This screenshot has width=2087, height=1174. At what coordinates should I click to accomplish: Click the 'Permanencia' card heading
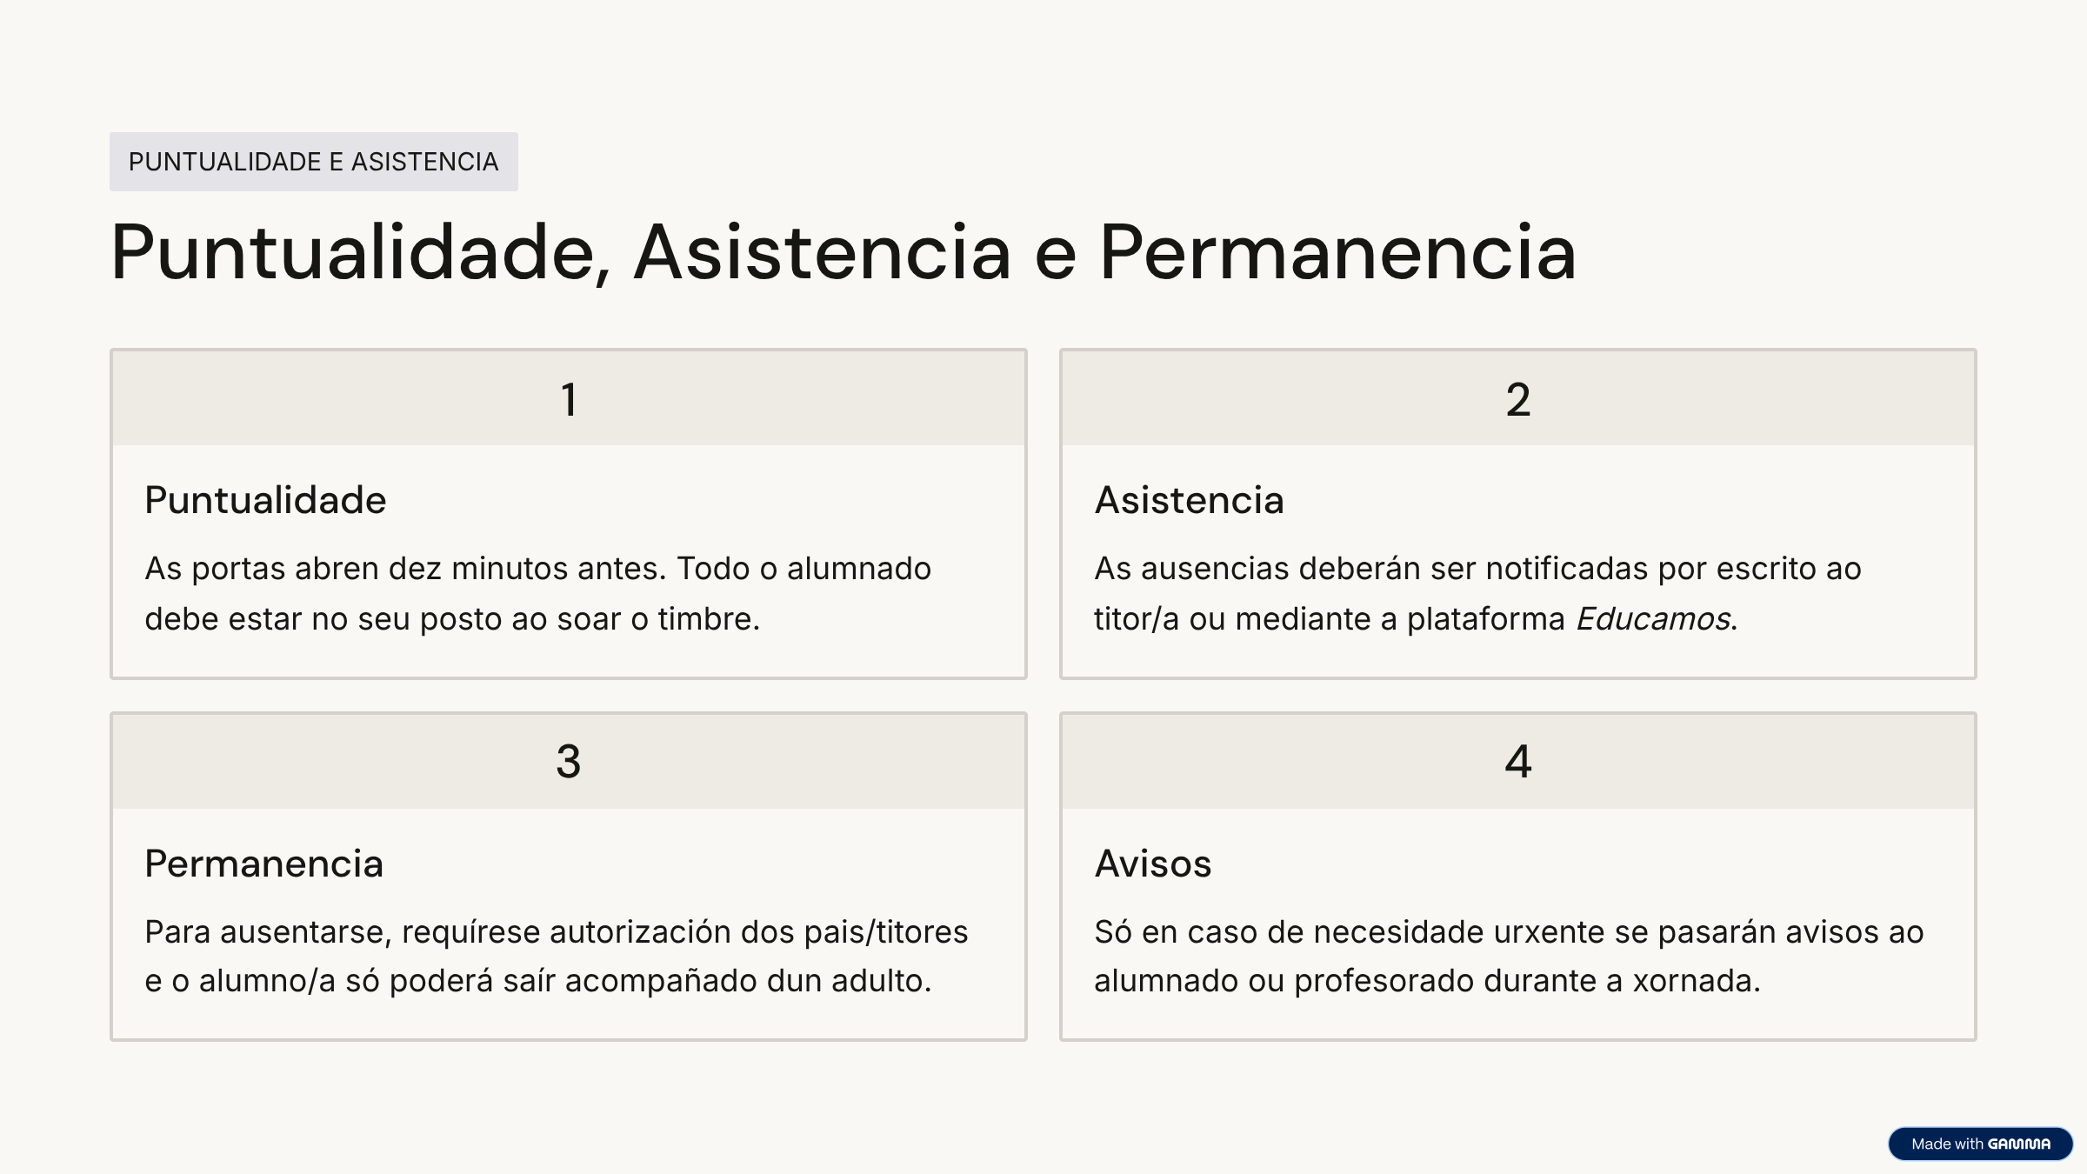(263, 864)
